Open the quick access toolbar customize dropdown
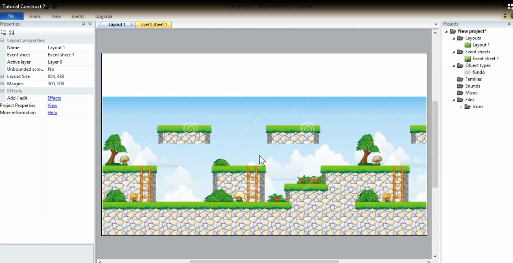 (x=61, y=6)
